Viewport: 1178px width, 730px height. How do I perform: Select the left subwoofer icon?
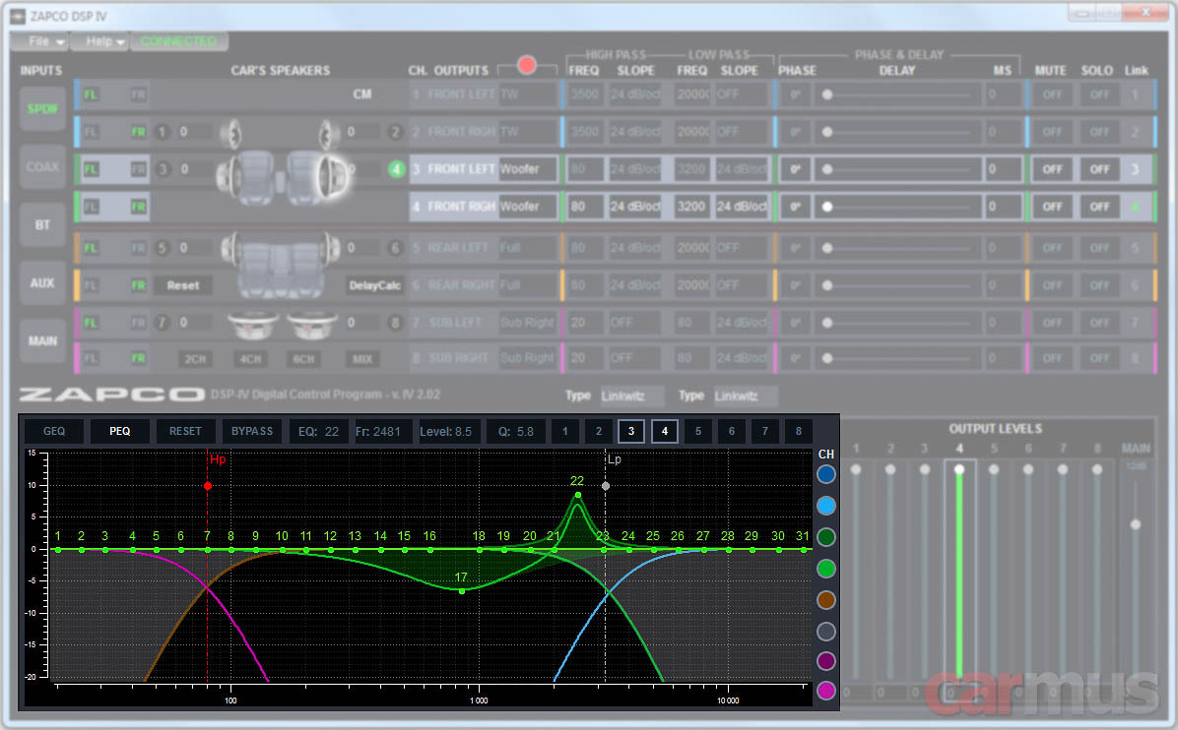click(x=253, y=326)
